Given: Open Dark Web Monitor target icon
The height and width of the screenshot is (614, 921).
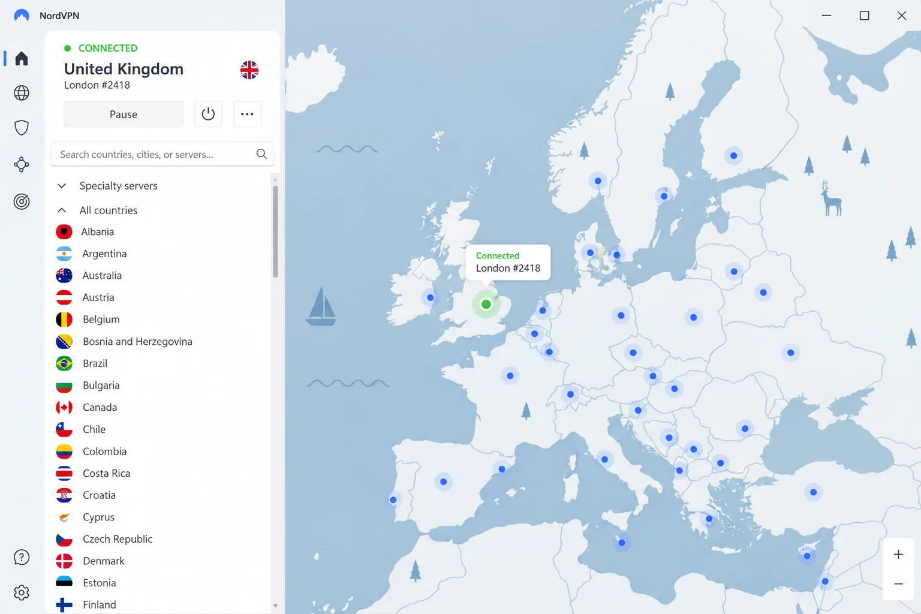Looking at the screenshot, I should pos(22,201).
